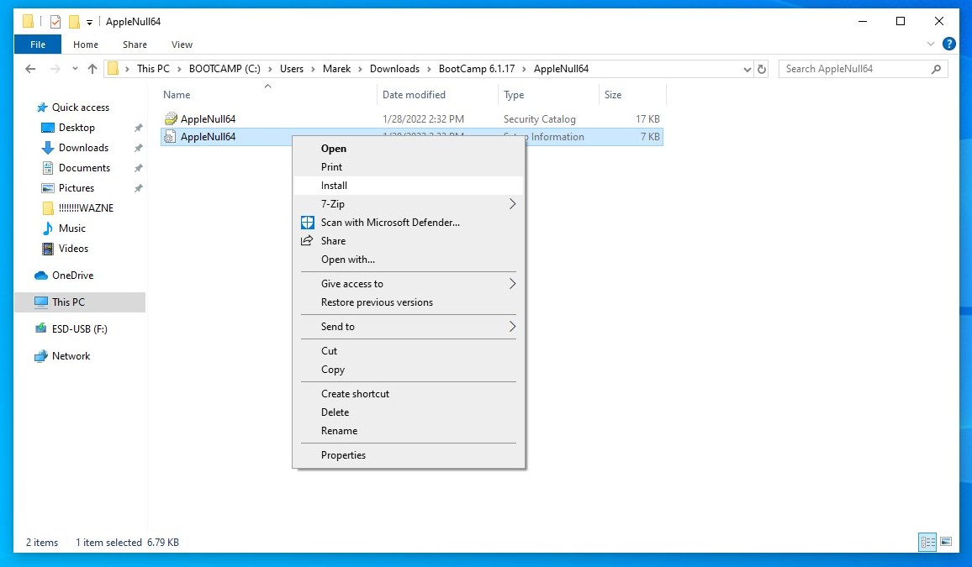The width and height of the screenshot is (972, 567).
Task: Open the Customize Quick Access Toolbar dropdown
Action: (89, 23)
